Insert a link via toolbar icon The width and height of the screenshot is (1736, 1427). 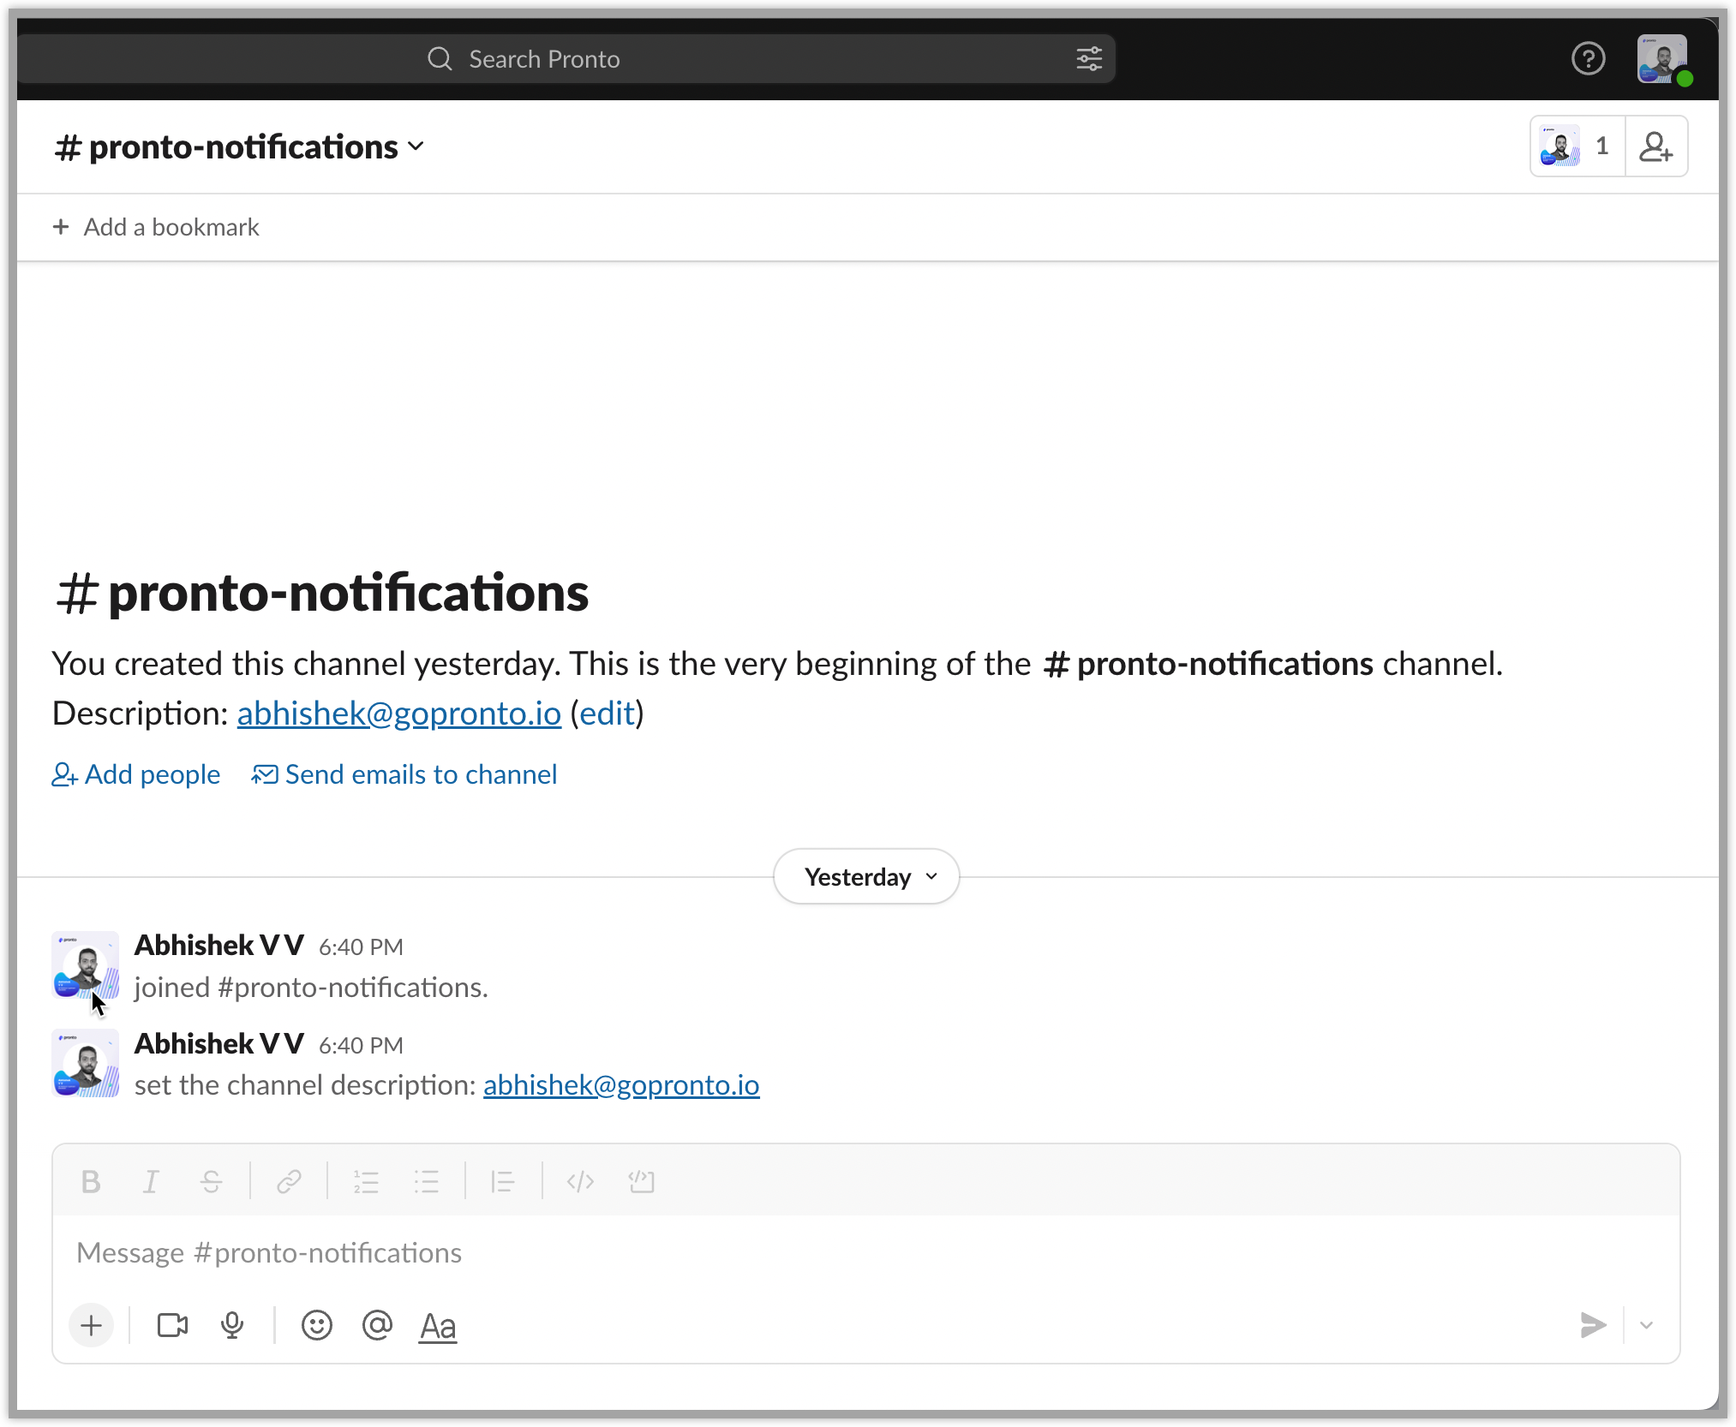(x=289, y=1182)
